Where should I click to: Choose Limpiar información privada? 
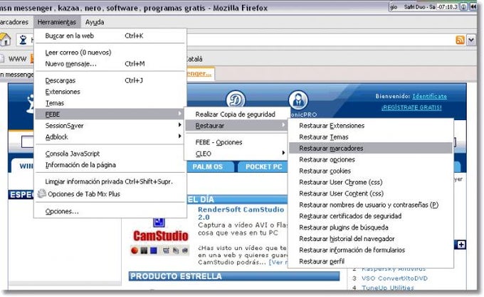[x=110, y=182]
